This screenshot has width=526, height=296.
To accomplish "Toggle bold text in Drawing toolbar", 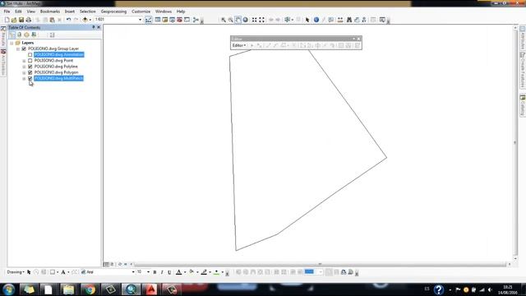I will click(155, 272).
